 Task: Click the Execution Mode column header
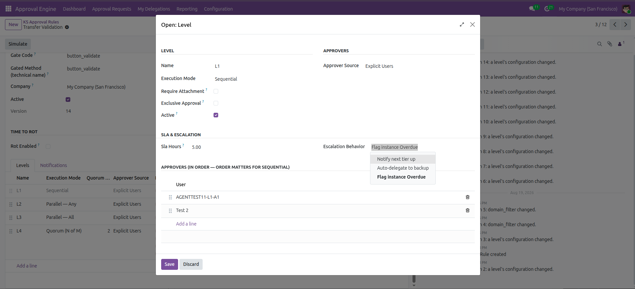[63, 178]
